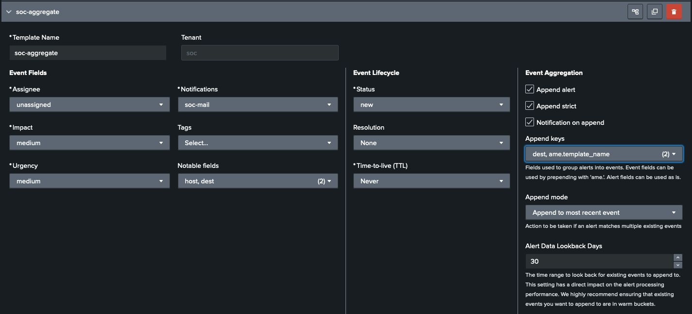The height and width of the screenshot is (314, 692).
Task: Increase Alert Data Lookback Days with the stepper
Action: click(677, 257)
